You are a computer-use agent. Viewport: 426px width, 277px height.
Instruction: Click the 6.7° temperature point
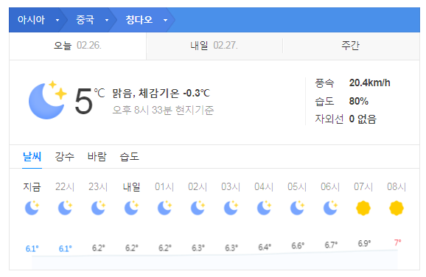pyautogui.click(x=331, y=245)
